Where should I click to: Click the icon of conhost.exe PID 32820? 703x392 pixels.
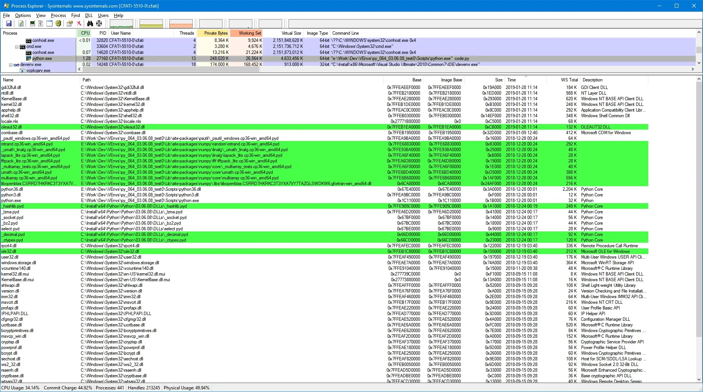[x=29, y=40]
